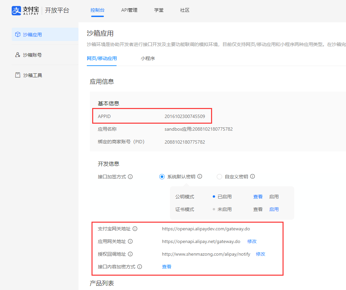Click the 基本信息 heading
Image resolution: width=346 pixels, height=290 pixels.
pyautogui.click(x=108, y=103)
